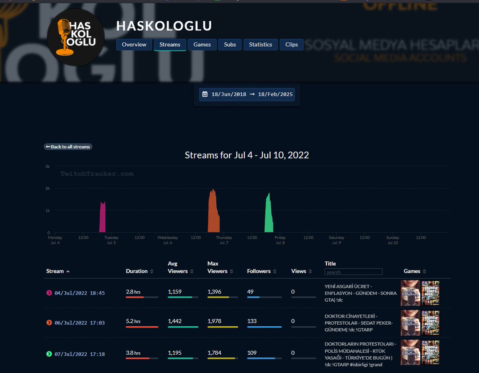Viewport: 479px width, 373px height.
Task: Click avg viewers value 1,442
Action: click(175, 321)
